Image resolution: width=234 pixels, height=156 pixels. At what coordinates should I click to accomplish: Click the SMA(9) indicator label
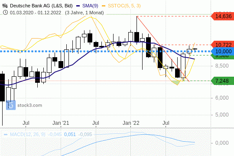(x=90, y=6)
